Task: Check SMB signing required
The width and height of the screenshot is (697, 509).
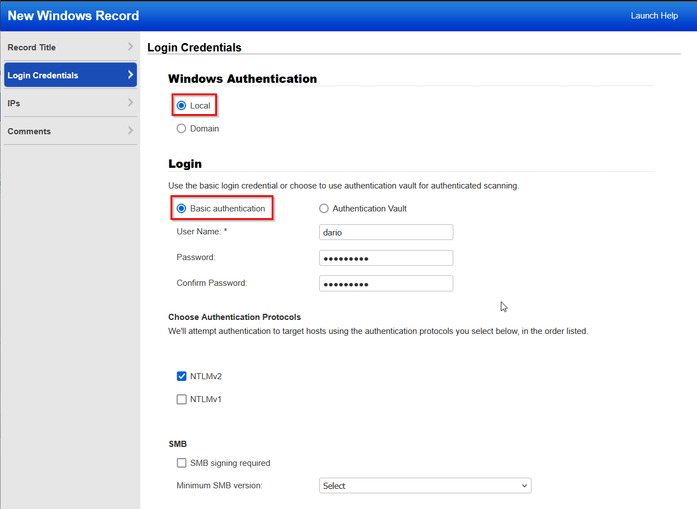Action: tap(181, 463)
